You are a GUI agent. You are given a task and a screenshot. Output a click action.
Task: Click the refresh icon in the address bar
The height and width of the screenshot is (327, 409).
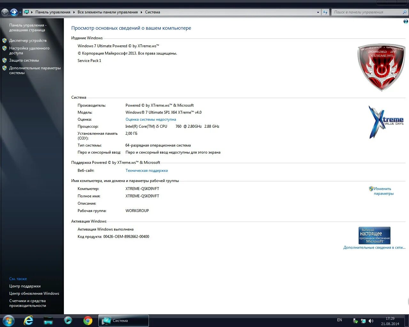pyautogui.click(x=325, y=12)
